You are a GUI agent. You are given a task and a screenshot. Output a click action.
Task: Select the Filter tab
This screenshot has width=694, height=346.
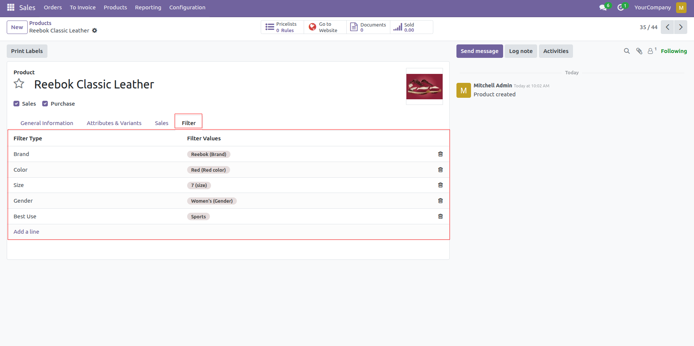point(189,123)
